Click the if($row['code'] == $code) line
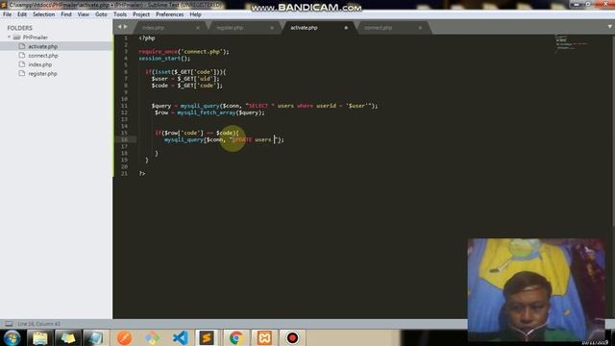This screenshot has width=615, height=346. (x=197, y=133)
